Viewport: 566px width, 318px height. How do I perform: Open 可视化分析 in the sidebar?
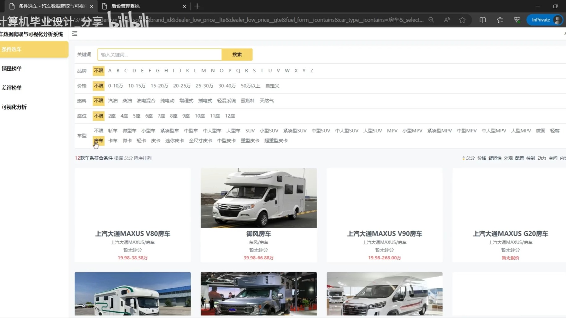coord(14,107)
